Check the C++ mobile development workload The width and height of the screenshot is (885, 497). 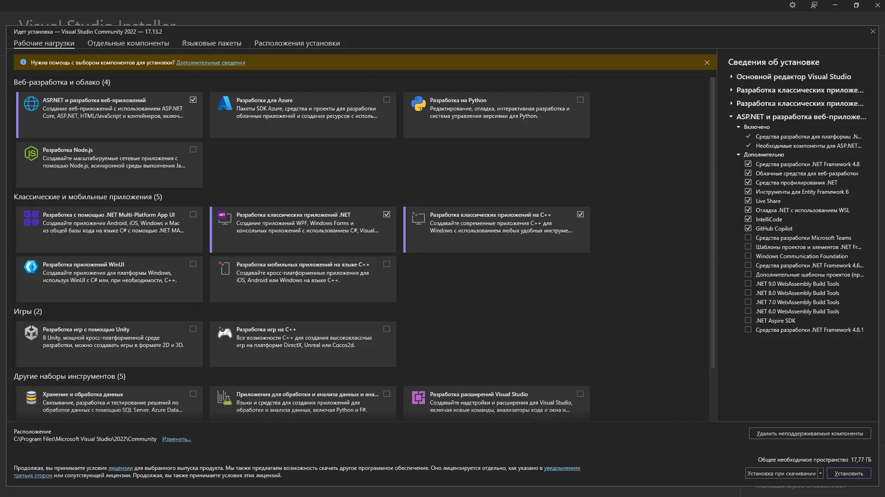[x=387, y=264]
